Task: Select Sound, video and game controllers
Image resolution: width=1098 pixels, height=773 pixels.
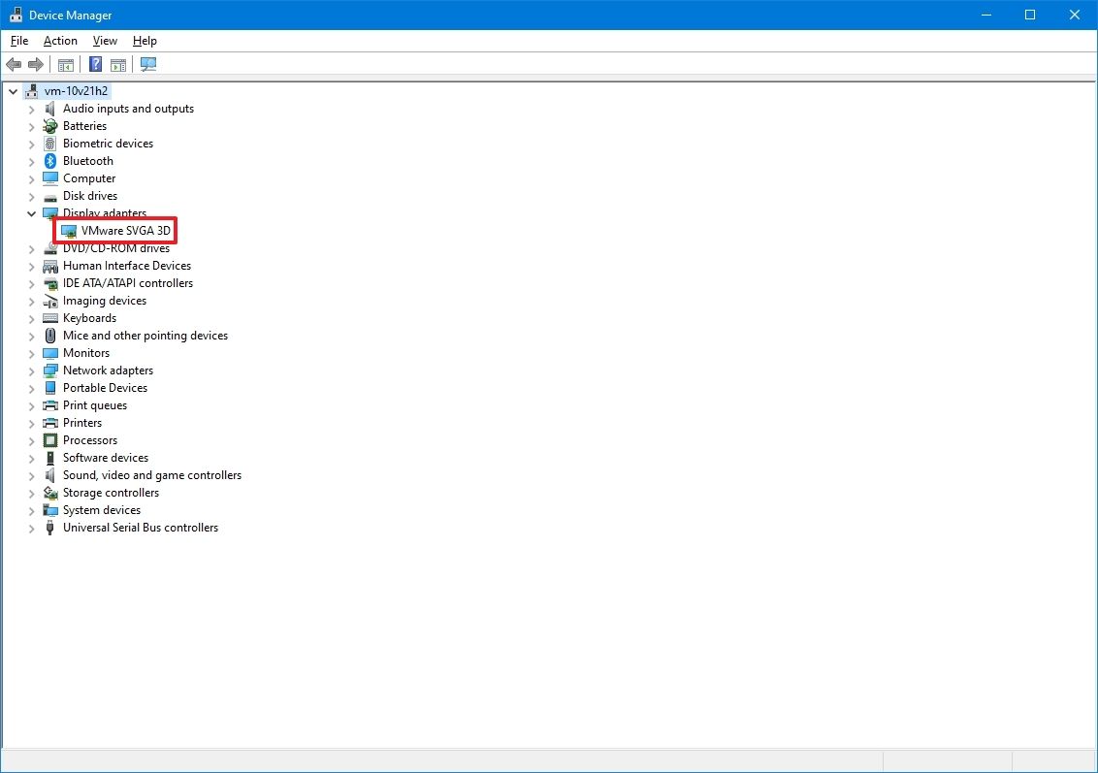Action: pos(152,475)
